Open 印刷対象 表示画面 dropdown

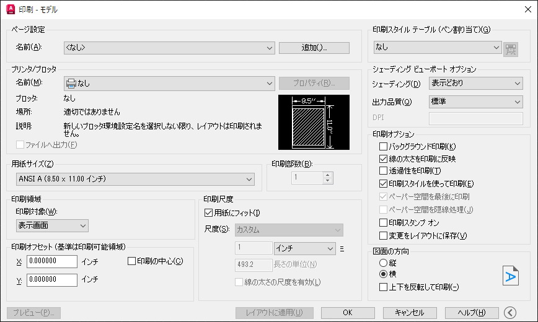pos(52,225)
